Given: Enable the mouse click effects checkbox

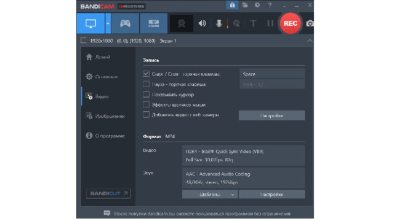Looking at the screenshot, I should point(146,104).
